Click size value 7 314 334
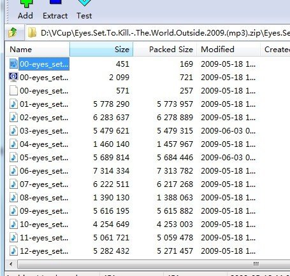 point(112,171)
